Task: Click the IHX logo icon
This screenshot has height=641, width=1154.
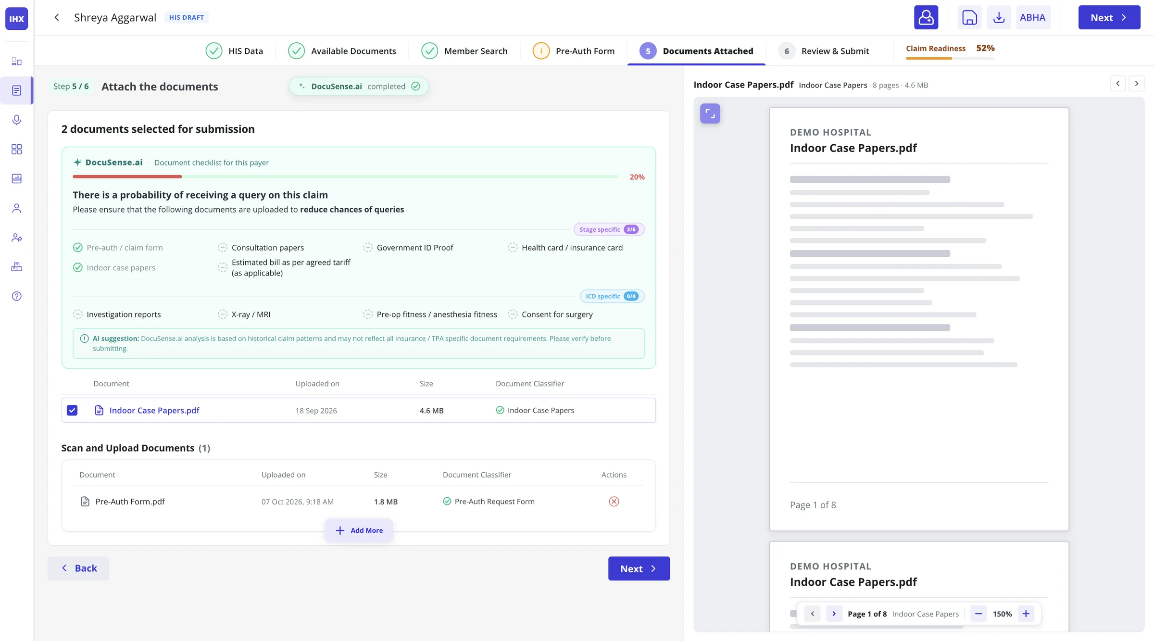Action: pos(16,18)
